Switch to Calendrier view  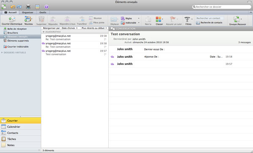[x=21, y=127]
